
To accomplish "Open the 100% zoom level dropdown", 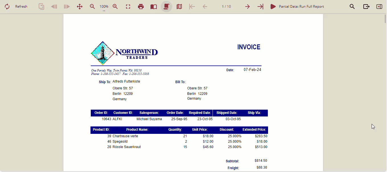I will click(104, 7).
